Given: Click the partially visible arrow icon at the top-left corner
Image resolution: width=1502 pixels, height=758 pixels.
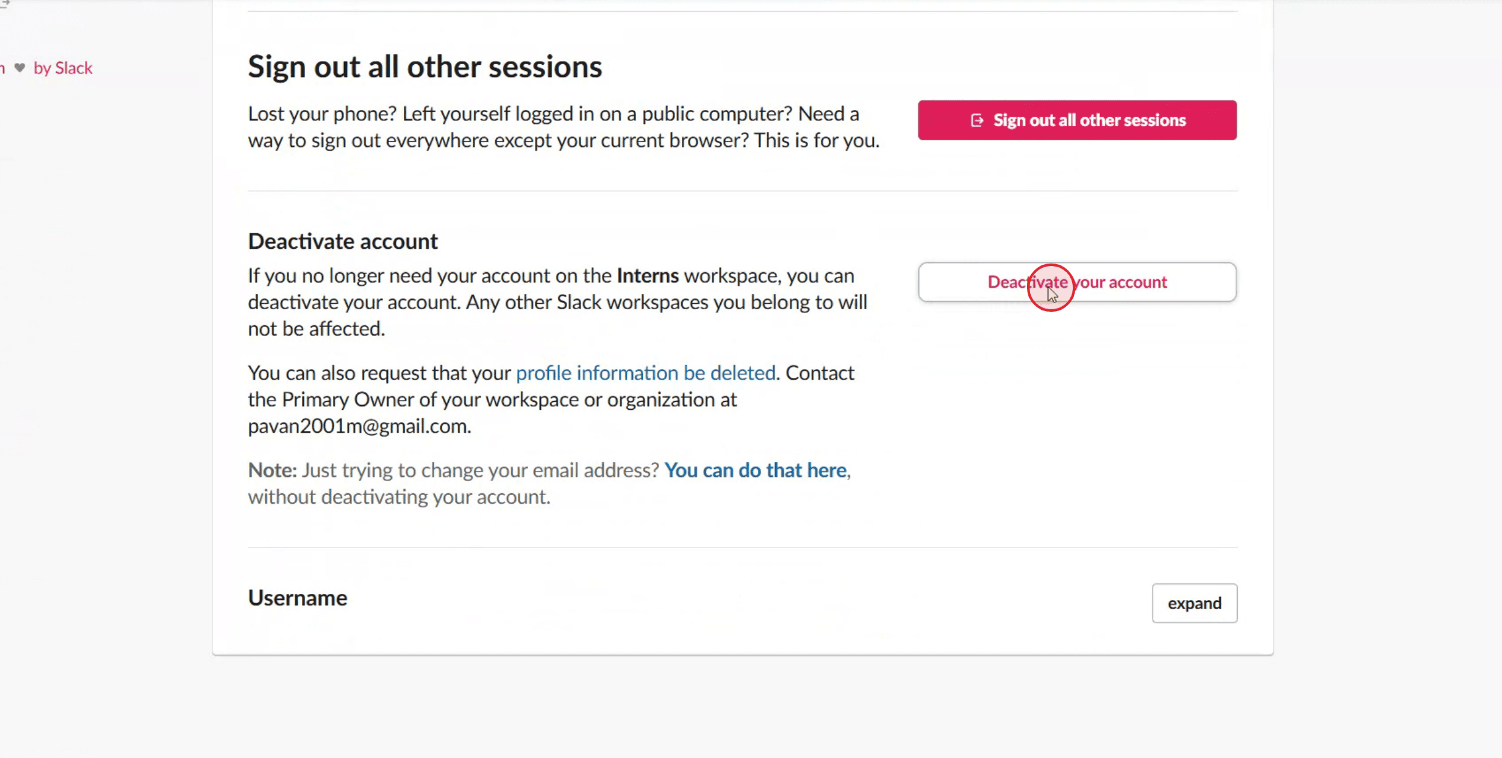Looking at the screenshot, I should click(x=5, y=3).
